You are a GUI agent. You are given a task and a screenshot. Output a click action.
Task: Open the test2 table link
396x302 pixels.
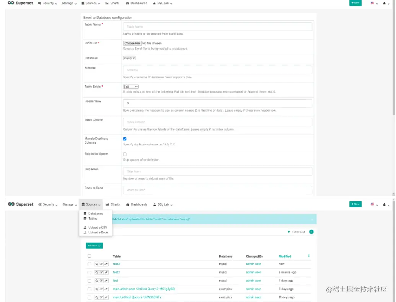pyautogui.click(x=116, y=272)
